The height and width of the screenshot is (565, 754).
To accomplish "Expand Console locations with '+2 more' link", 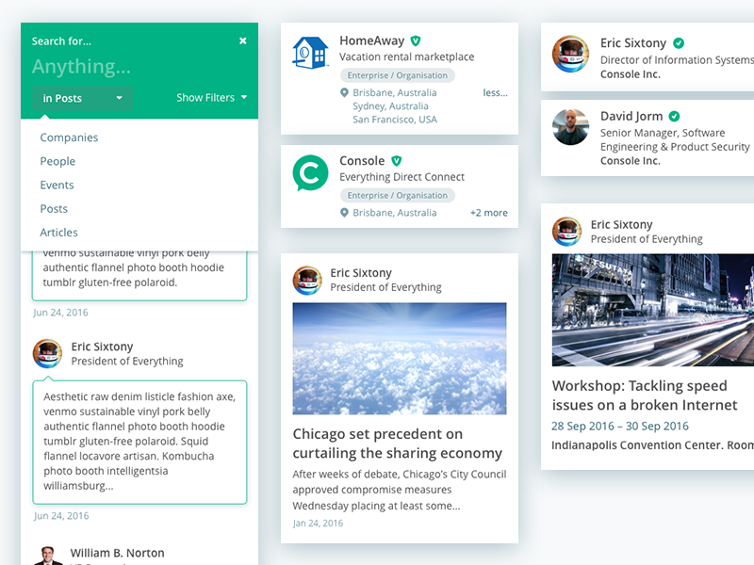I will tap(488, 213).
